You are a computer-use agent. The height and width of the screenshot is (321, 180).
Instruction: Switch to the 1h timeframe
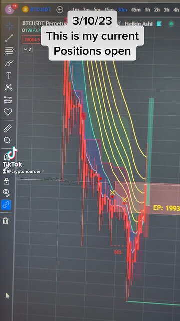[147, 10]
